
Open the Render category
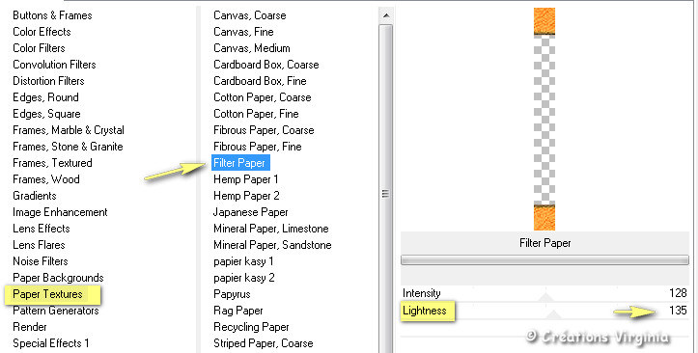click(30, 328)
